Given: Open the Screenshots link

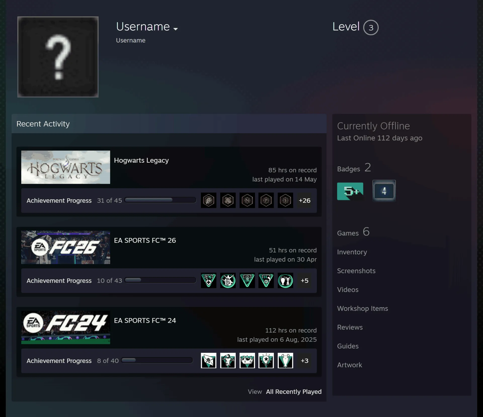Looking at the screenshot, I should point(356,271).
